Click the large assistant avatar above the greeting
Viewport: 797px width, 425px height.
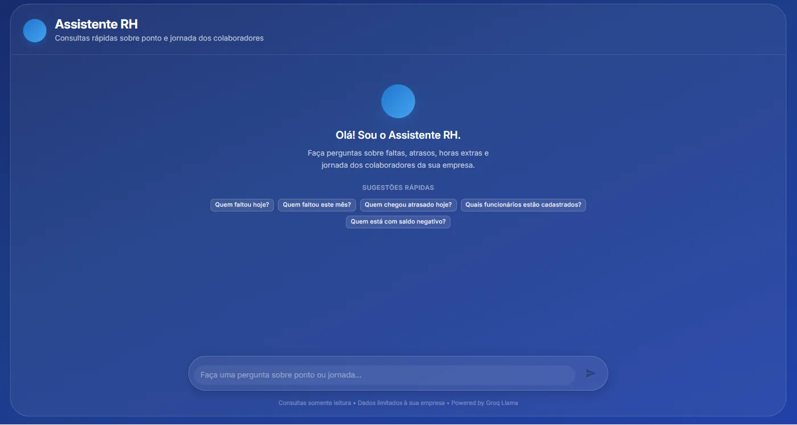click(x=398, y=101)
